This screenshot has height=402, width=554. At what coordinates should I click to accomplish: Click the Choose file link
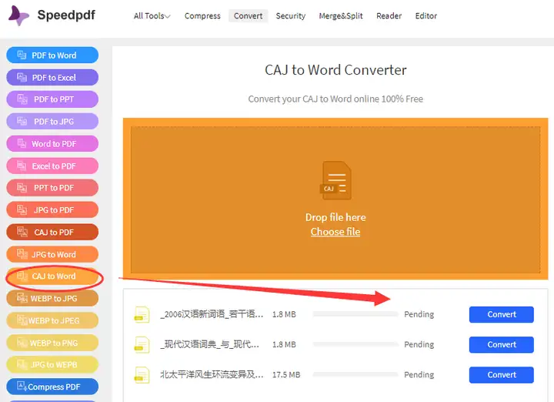(x=335, y=232)
